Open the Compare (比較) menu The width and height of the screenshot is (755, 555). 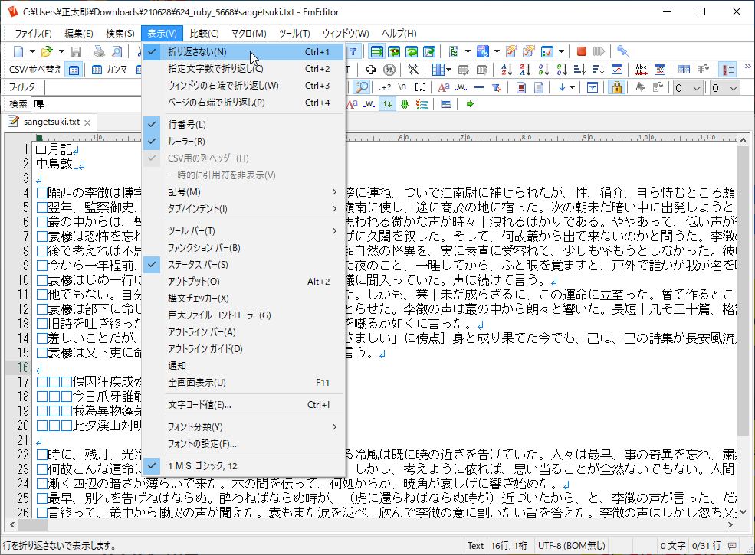[x=204, y=34]
